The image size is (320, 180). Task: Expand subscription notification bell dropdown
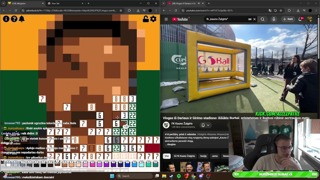click(x=205, y=125)
